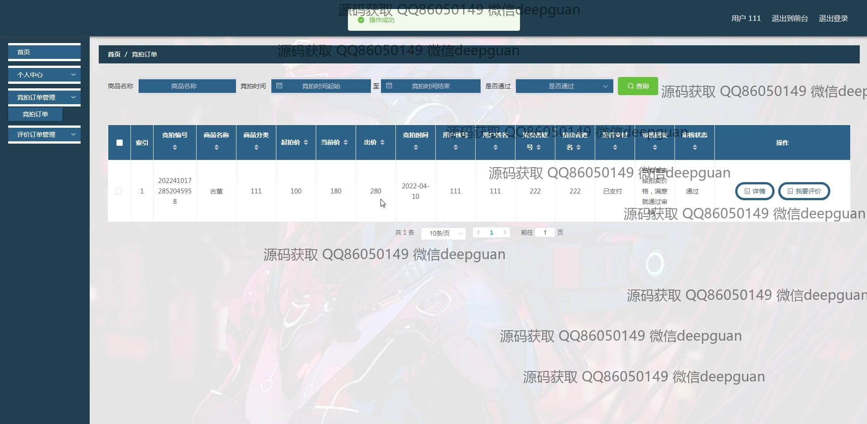Click calendar icon in 竞拍时间起始 field
Image resolution: width=867 pixels, height=424 pixels.
tap(279, 86)
